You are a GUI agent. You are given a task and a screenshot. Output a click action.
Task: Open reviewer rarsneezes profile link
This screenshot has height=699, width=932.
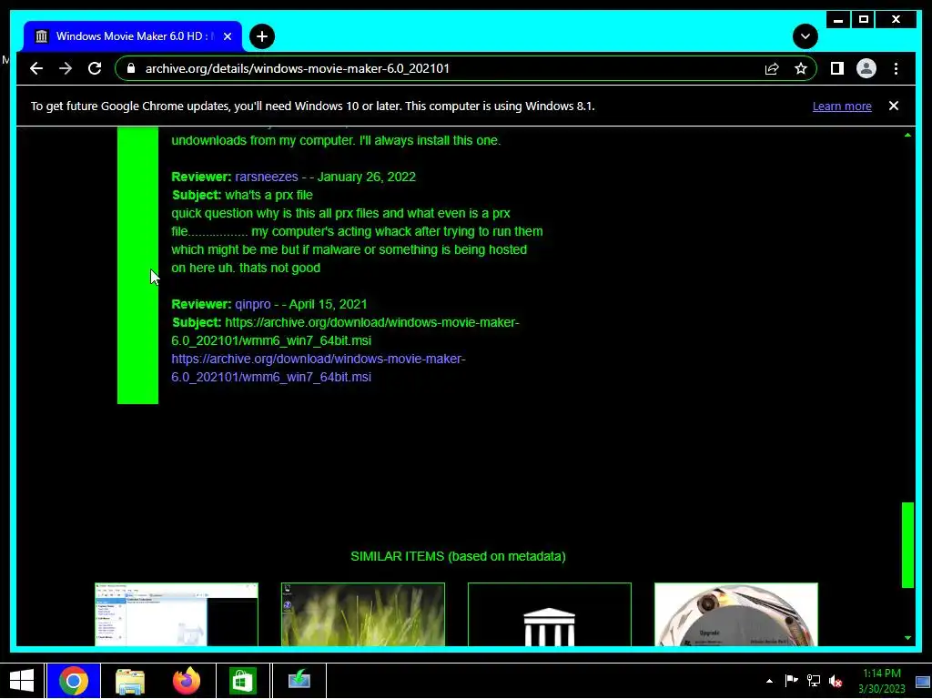point(267,177)
